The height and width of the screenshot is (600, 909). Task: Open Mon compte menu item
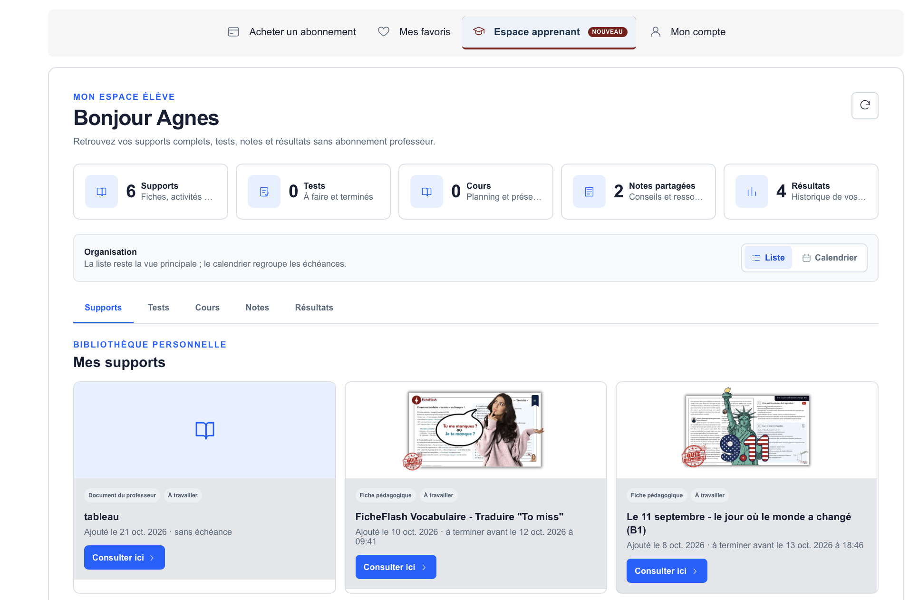(687, 32)
